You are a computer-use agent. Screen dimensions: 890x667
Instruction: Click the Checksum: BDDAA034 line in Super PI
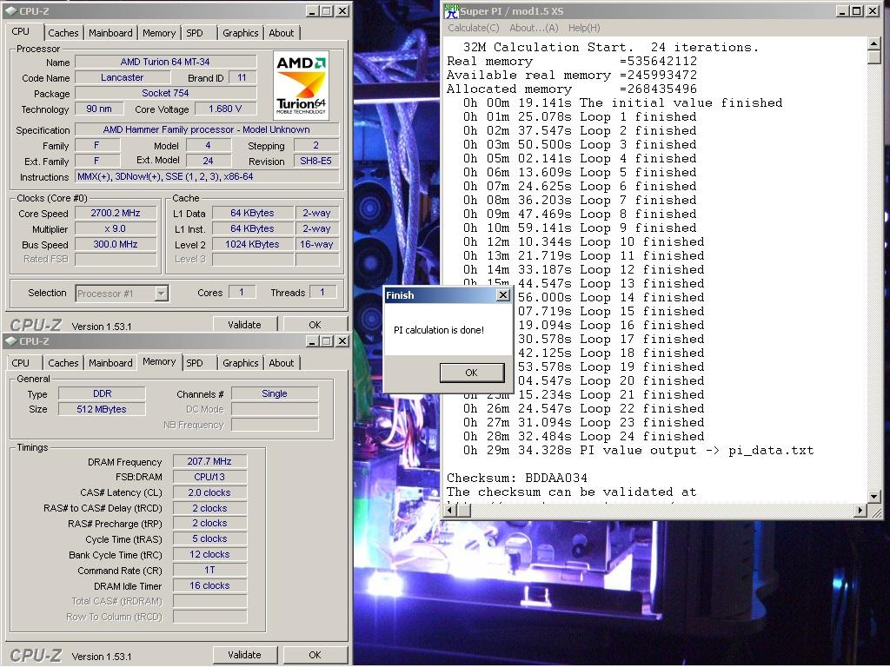pos(517,479)
